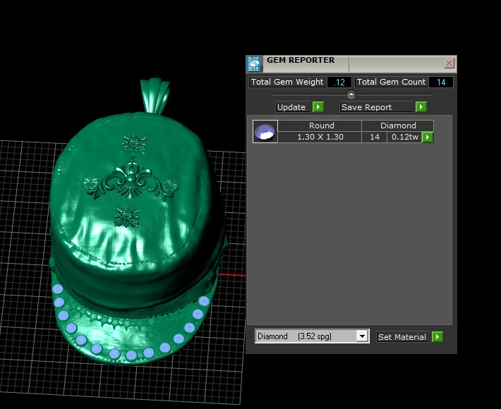Viewport: 501px width, 409px height.
Task: Click the 0.12tw weight cell
Action: click(x=404, y=137)
